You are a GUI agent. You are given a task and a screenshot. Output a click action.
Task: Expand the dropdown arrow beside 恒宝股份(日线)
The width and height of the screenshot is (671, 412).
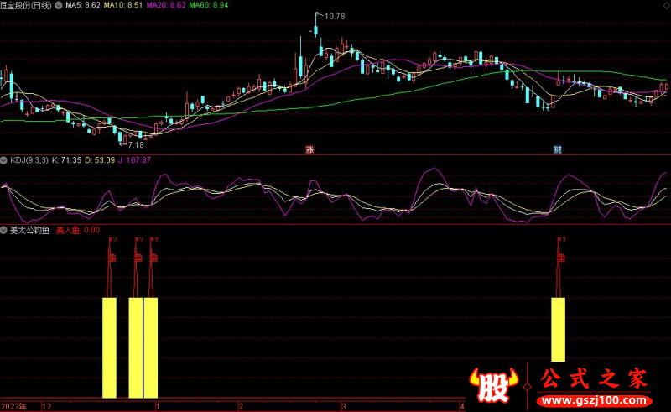pyautogui.click(x=57, y=5)
